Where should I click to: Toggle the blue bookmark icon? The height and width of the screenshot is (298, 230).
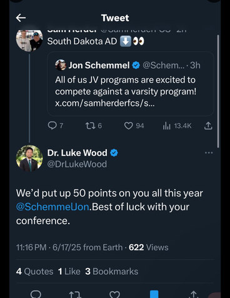154,294
